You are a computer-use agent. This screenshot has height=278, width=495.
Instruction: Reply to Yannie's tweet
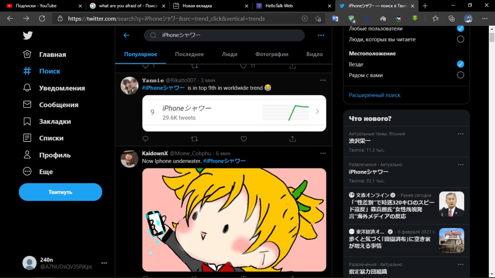[x=145, y=138]
